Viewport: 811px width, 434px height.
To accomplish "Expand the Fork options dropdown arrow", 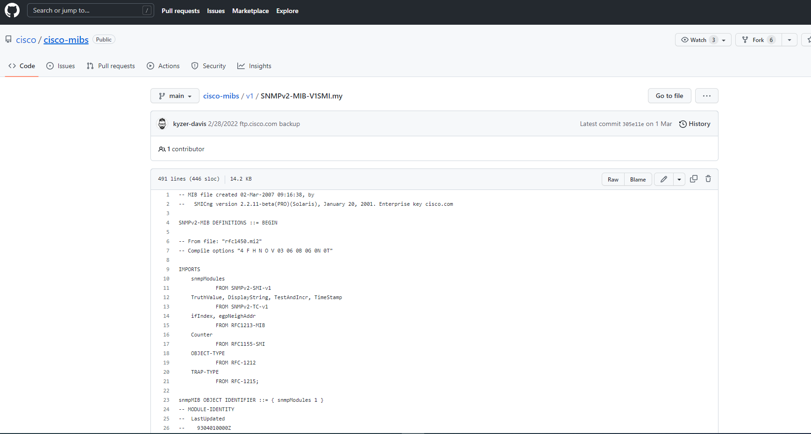I will pyautogui.click(x=790, y=40).
